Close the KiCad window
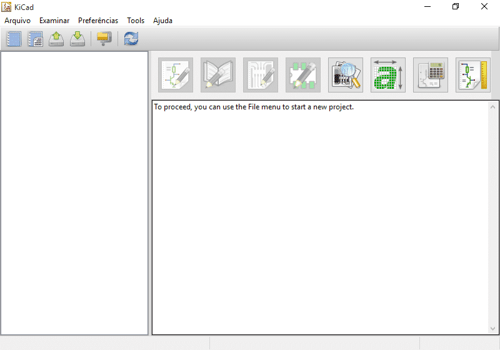500x350 pixels. coord(484,6)
